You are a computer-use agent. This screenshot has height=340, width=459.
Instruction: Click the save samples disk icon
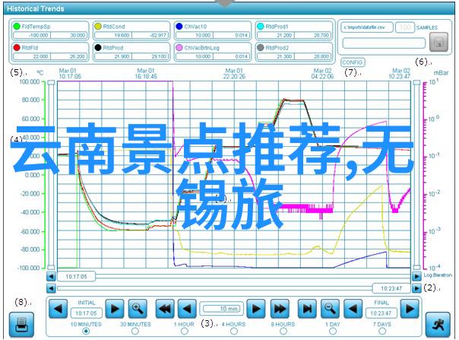438,42
